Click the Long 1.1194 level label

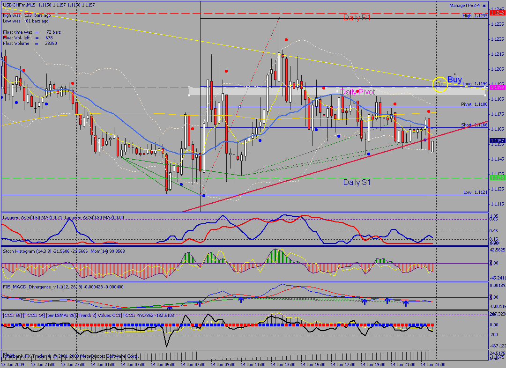[x=475, y=83]
